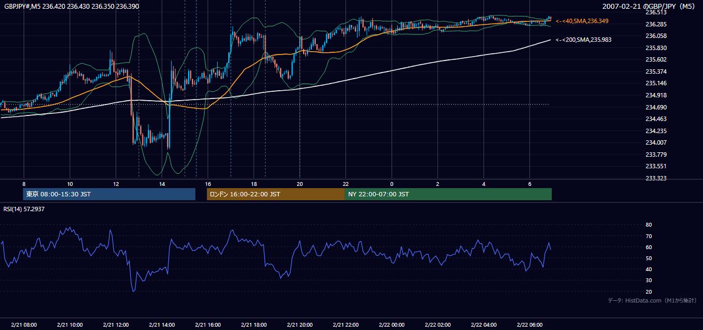Click the '2/21 14:00' date label
The height and width of the screenshot is (330, 703).
(x=162, y=325)
